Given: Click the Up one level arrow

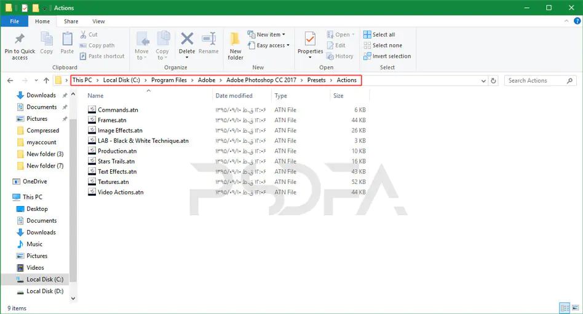Looking at the screenshot, I should click(46, 80).
